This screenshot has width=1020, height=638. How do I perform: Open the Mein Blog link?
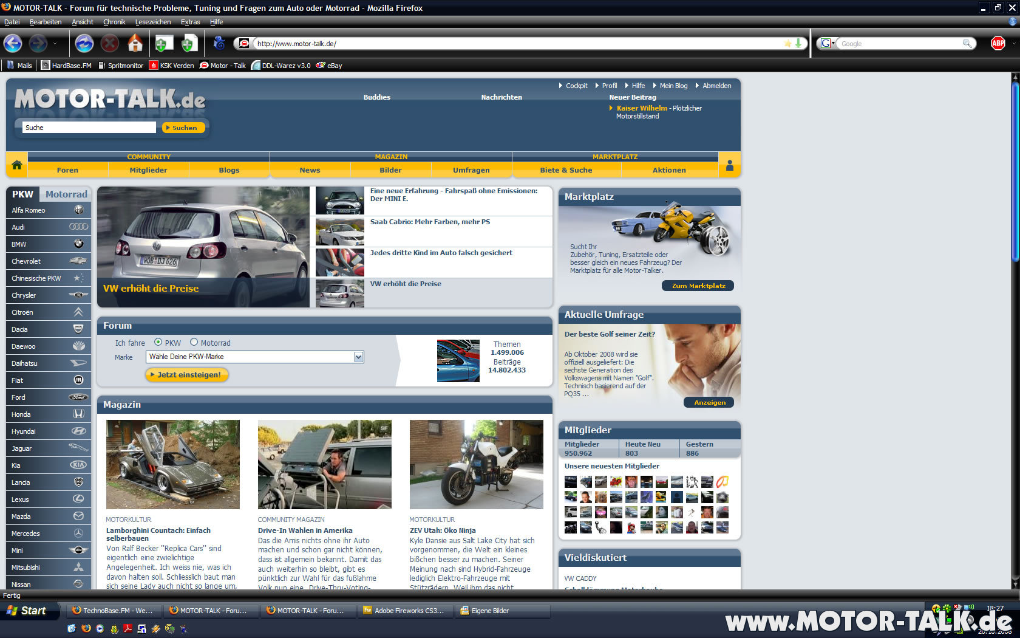[x=673, y=86]
